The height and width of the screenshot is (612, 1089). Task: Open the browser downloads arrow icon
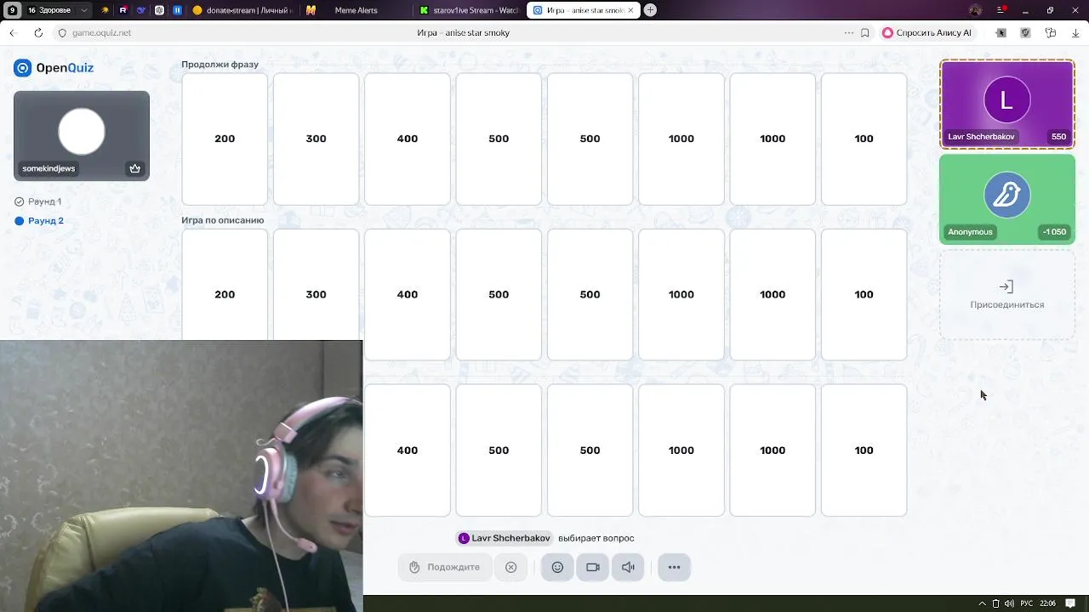point(1075,32)
